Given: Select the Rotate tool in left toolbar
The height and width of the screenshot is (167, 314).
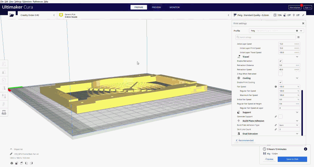Looking at the screenshot, I should tap(4, 80).
